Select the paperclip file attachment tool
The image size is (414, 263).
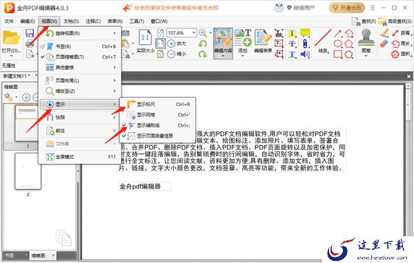pos(305,43)
